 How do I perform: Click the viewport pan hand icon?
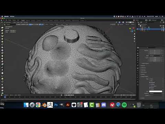click(x=134, y=37)
